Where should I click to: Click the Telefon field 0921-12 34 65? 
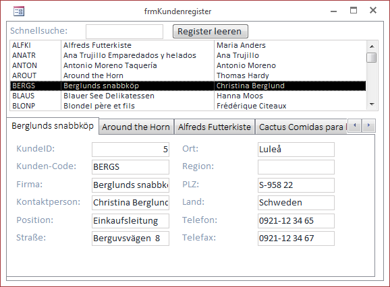[x=296, y=221]
